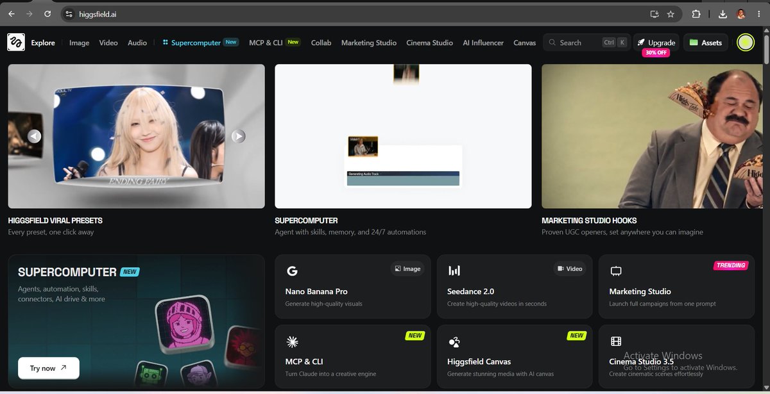Viewport: 770px width, 394px height.
Task: Open Supercomputer in navigation bar
Action: (200, 42)
